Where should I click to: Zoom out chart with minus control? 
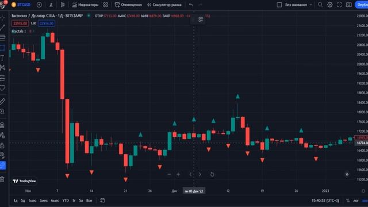169,174
